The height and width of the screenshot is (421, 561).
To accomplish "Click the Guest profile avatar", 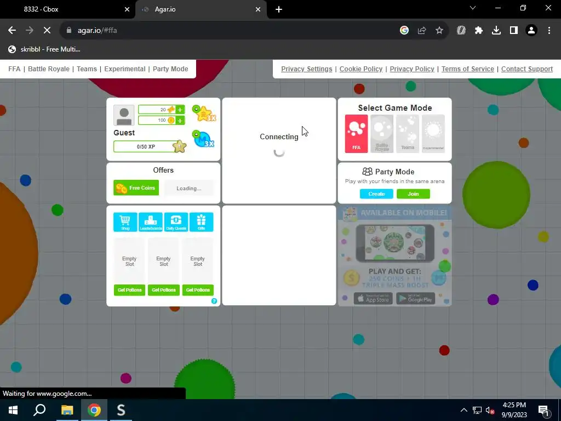I will click(124, 115).
